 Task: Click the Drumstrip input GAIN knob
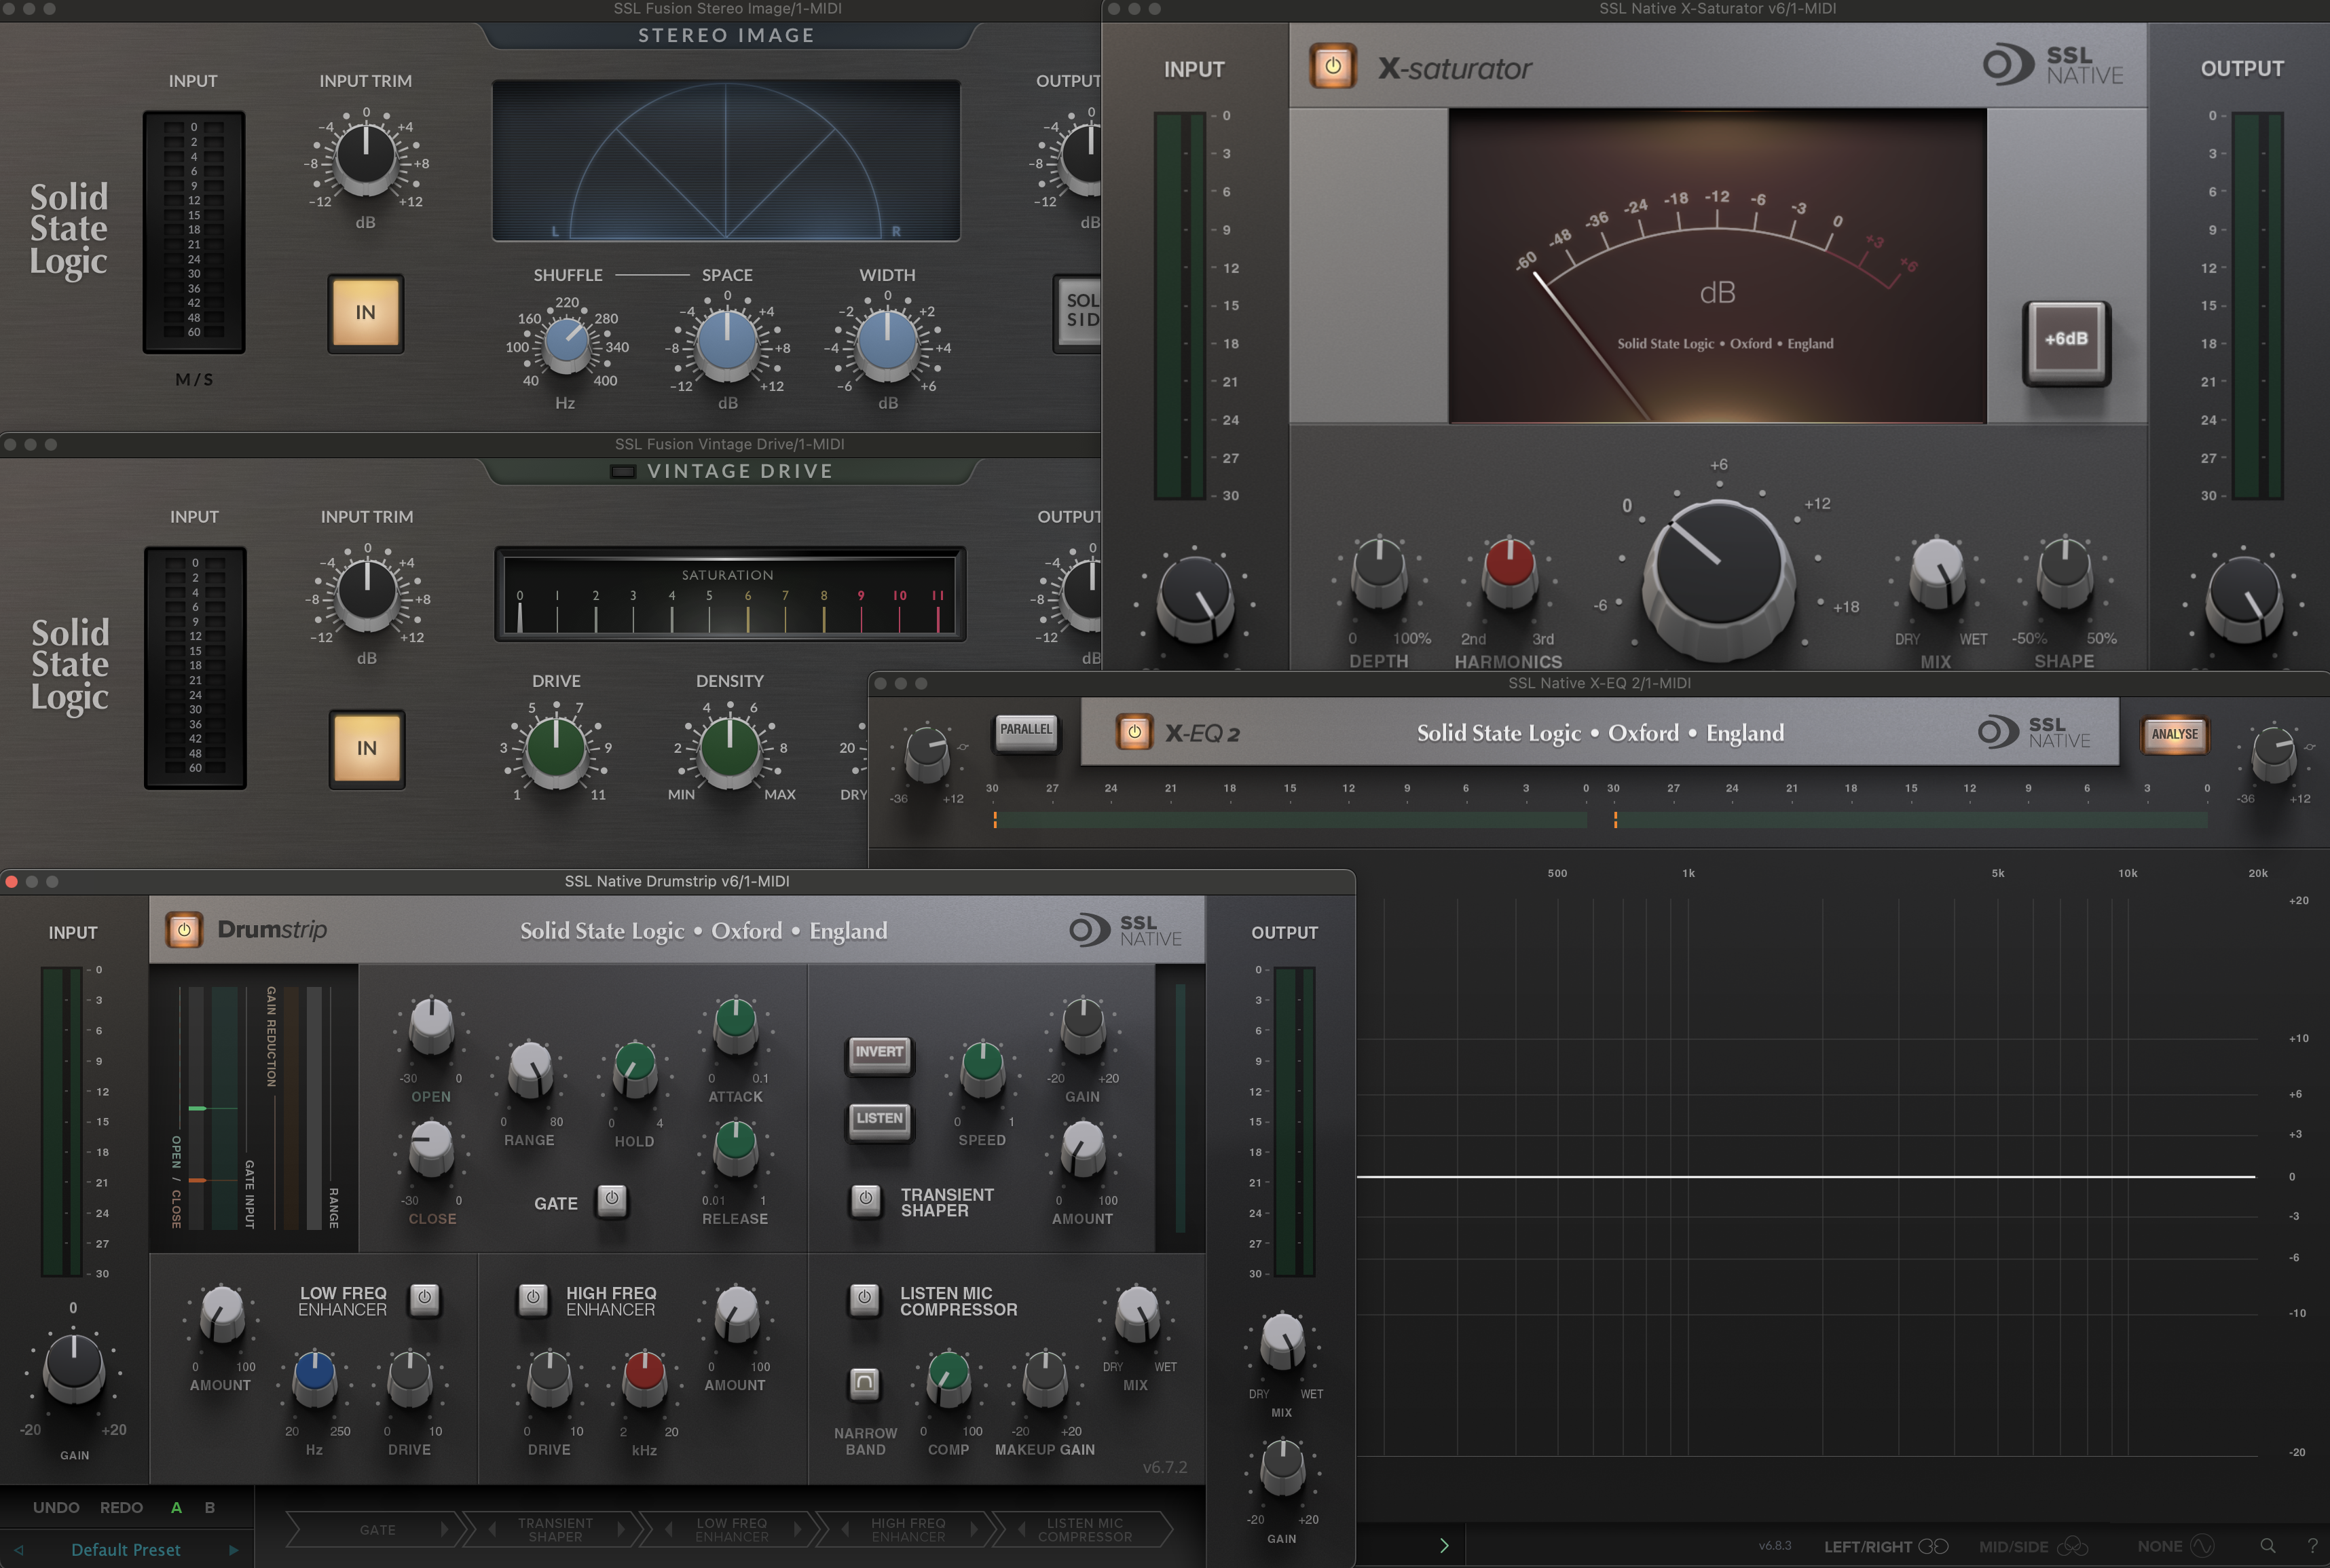coord(73,1368)
